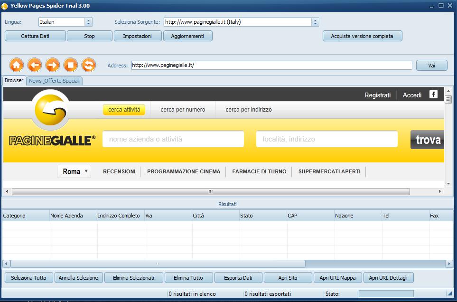The image size is (457, 302).
Task: Click the '0 risultati esportati' status text
Action: (268, 294)
